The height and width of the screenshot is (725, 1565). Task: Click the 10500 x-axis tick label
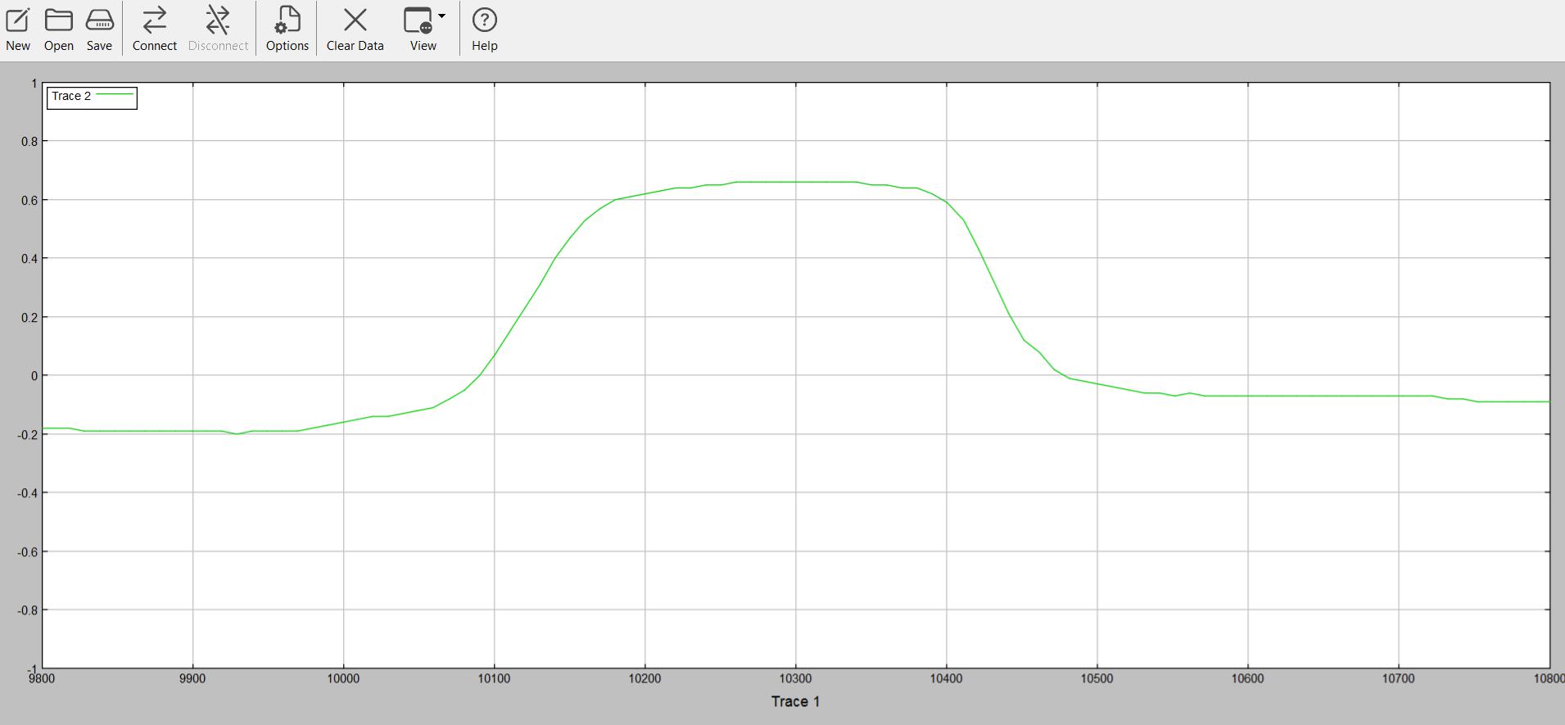[x=1097, y=679]
